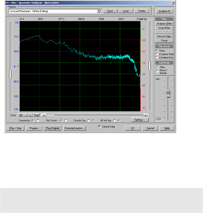Click the Zoom Max button
Image resolution: width=203 pixels, height=213 pixels.
36,115
